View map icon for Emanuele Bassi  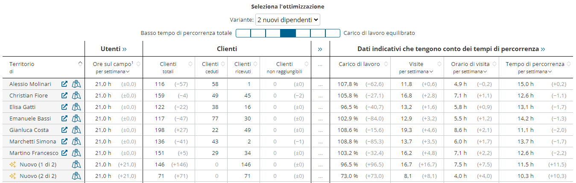(x=76, y=119)
